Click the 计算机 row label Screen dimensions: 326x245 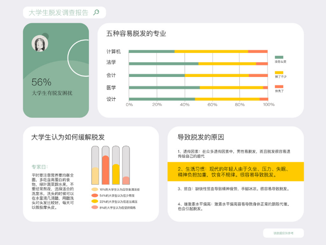point(114,51)
